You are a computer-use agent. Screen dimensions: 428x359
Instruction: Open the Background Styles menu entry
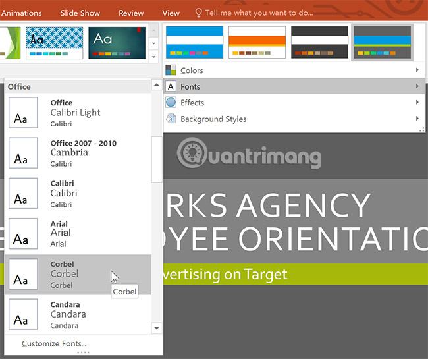[x=294, y=119]
